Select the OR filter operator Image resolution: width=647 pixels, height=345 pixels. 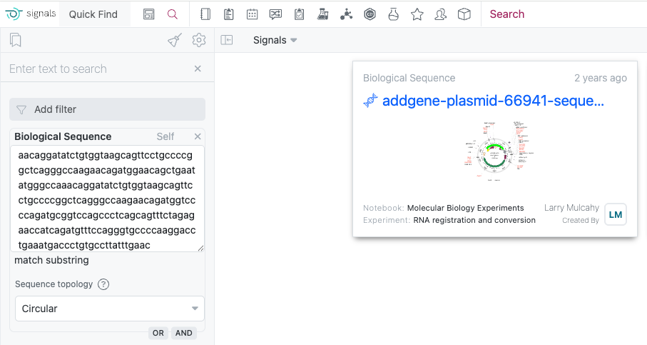158,333
